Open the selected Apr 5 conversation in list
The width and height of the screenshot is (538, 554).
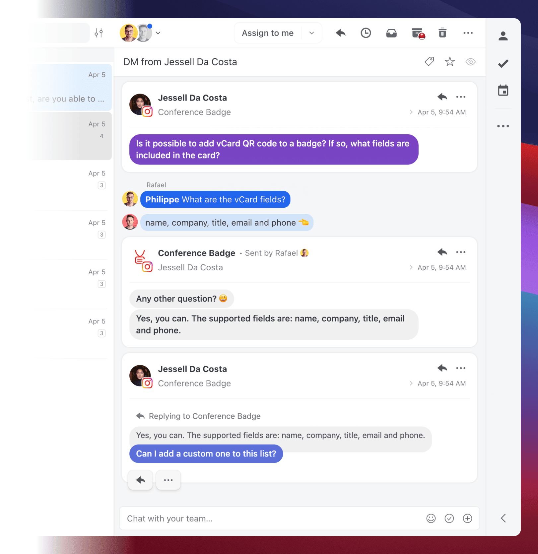70,87
